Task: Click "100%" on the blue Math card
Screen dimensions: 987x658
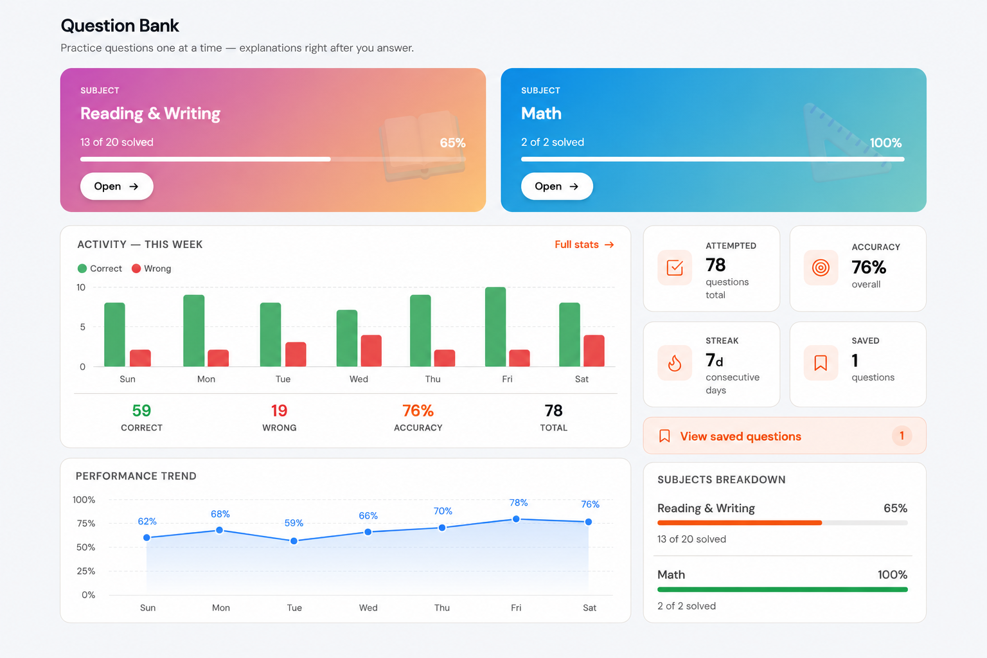Action: (x=885, y=143)
